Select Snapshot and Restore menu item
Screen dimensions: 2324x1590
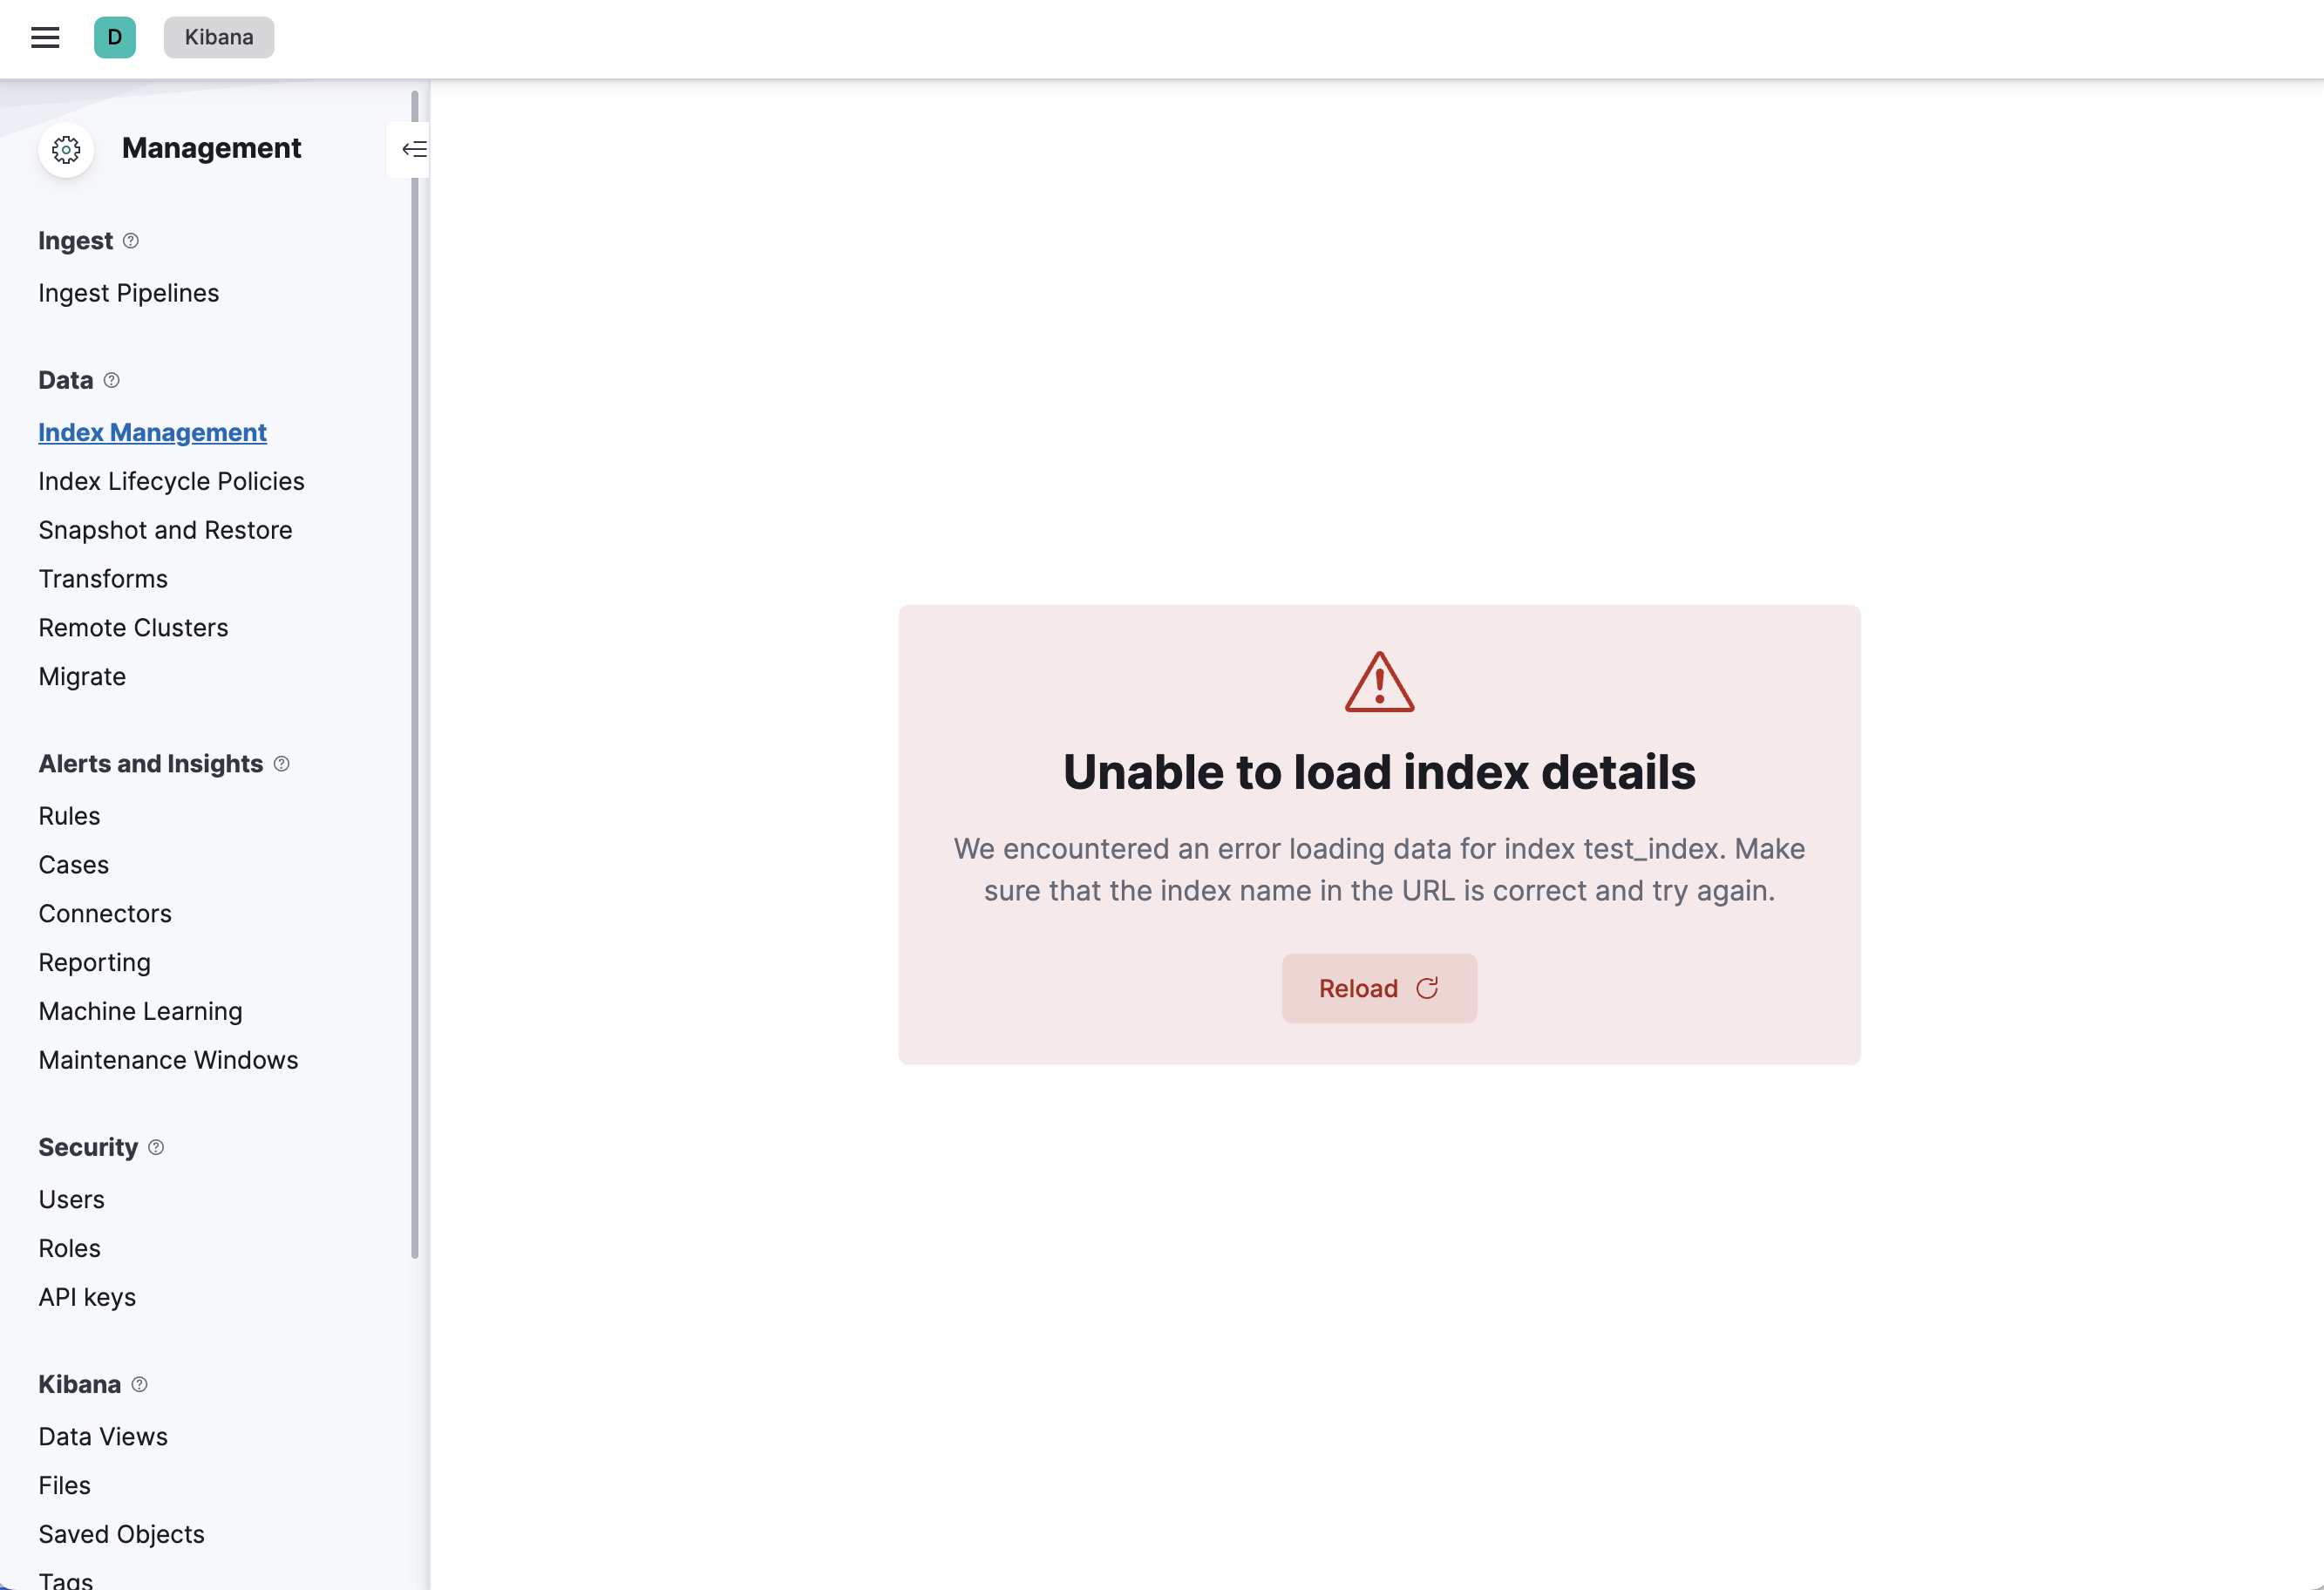click(x=164, y=528)
